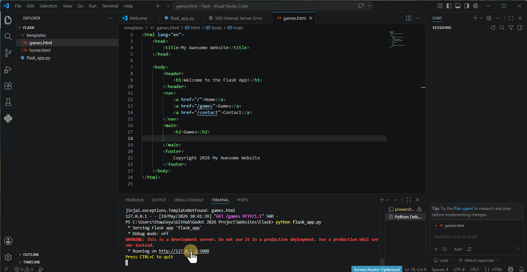Switch to the 500 Internal Server Error tab

[x=238, y=18]
